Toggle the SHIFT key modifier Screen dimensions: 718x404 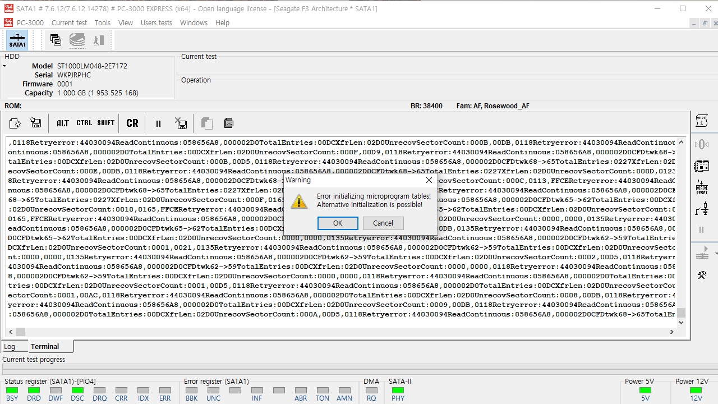pos(106,123)
